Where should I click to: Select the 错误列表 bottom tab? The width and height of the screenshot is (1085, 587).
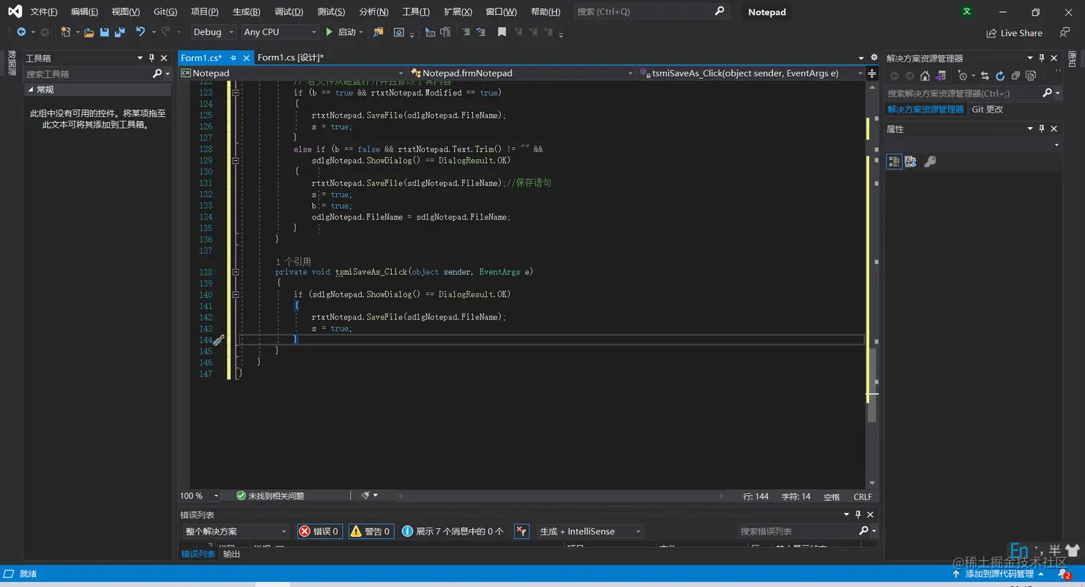pos(198,554)
